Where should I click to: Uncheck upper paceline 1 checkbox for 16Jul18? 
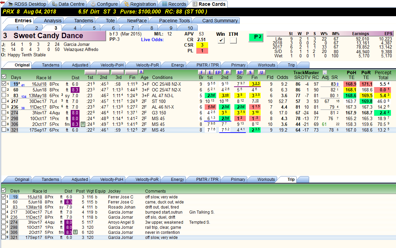pyautogui.click(x=4, y=84)
